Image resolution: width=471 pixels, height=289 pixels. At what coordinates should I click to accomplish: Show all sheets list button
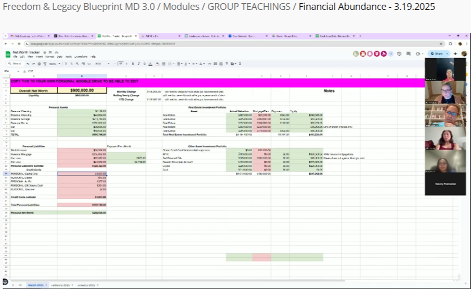pos(20,285)
